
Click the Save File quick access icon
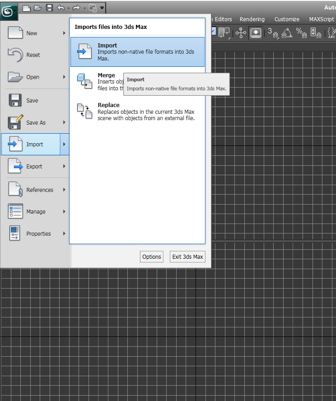click(x=49, y=8)
